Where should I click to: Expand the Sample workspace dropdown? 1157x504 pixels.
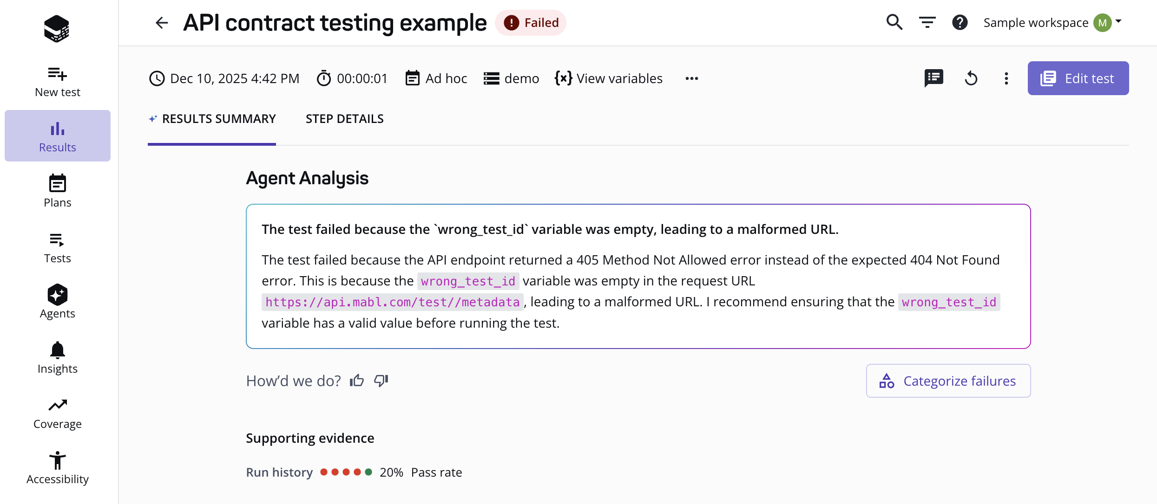click(1053, 22)
